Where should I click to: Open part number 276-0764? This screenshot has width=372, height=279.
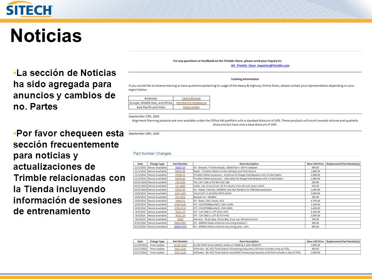coord(180,183)
